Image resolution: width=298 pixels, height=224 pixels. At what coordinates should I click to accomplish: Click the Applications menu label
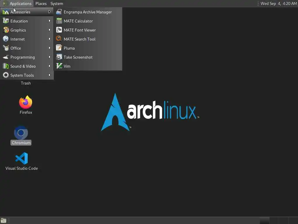pos(21,3)
